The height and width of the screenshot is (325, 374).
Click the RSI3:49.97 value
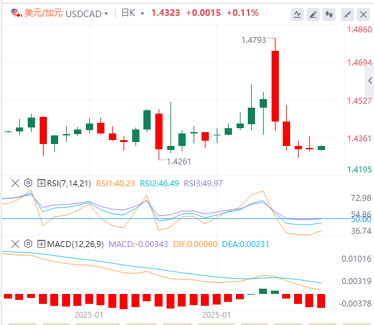[x=204, y=184]
